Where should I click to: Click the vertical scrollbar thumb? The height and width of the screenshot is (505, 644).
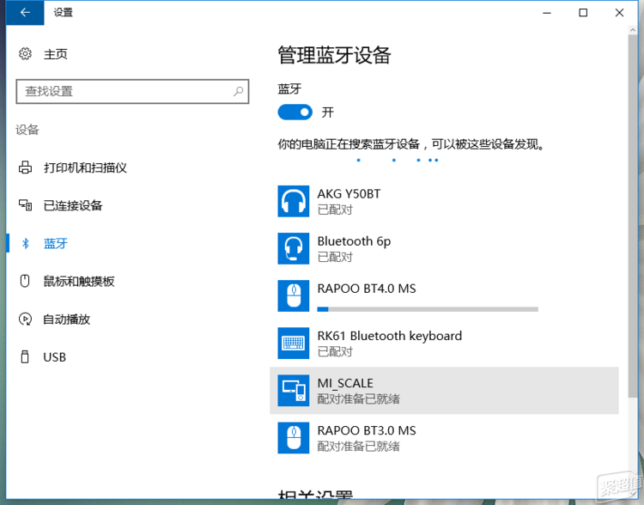pyautogui.click(x=633, y=216)
